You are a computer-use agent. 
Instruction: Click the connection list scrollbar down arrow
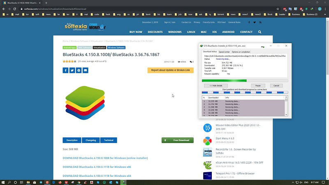click(x=286, y=115)
